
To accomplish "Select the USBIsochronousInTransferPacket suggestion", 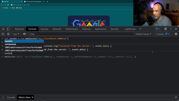I will 24,47.
